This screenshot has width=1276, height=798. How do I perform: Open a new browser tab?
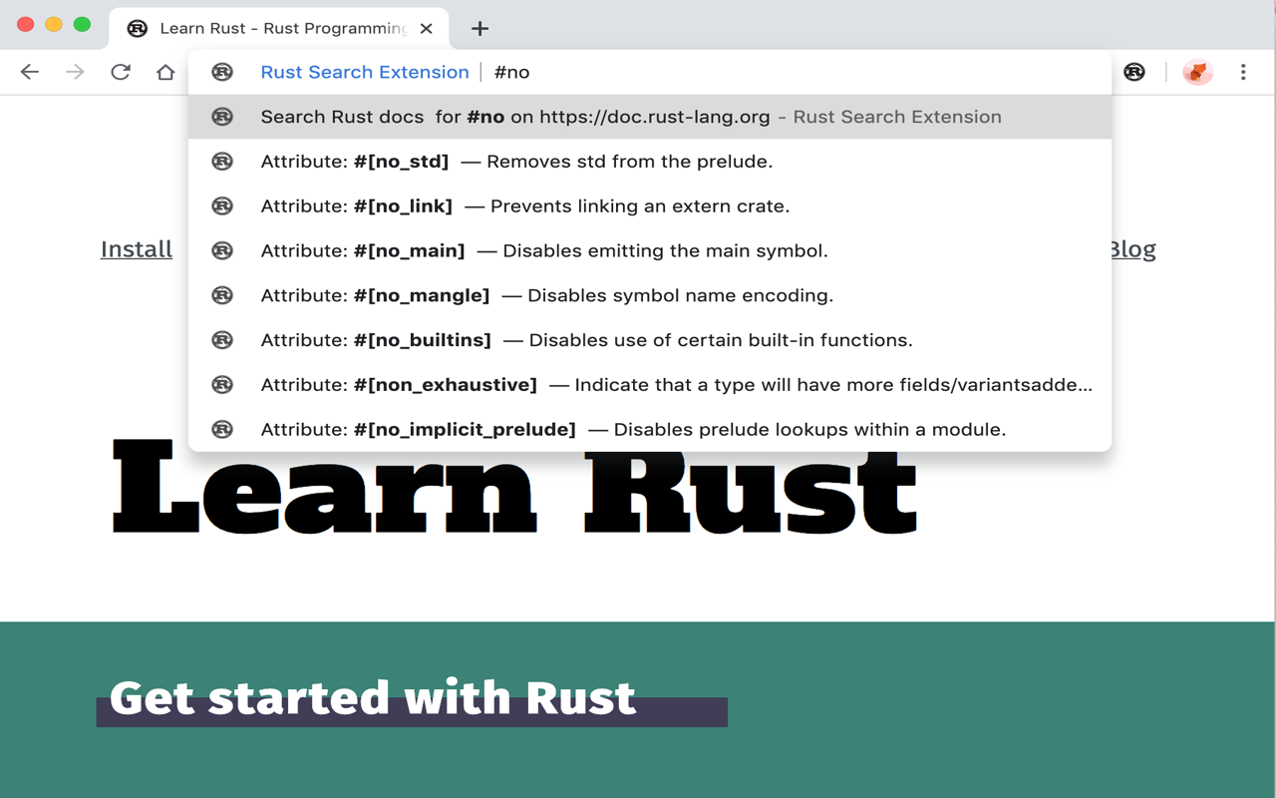pos(478,28)
